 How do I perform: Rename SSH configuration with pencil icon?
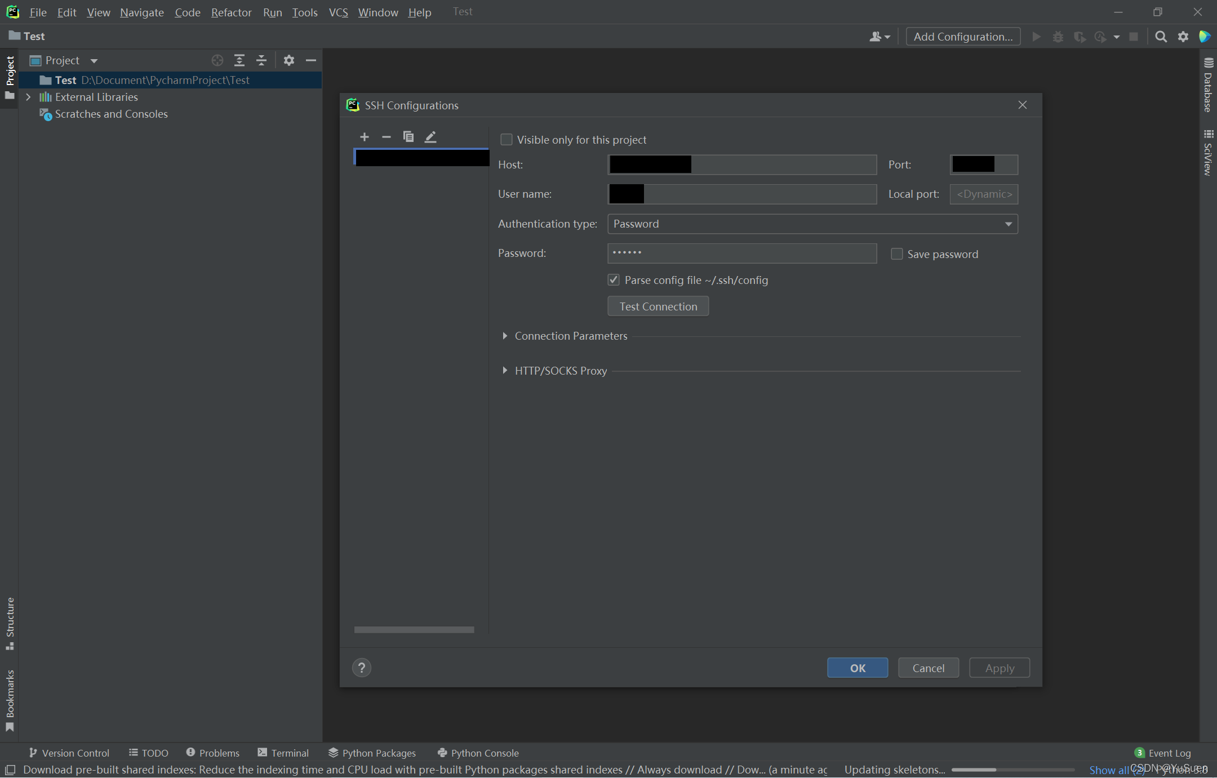point(430,137)
